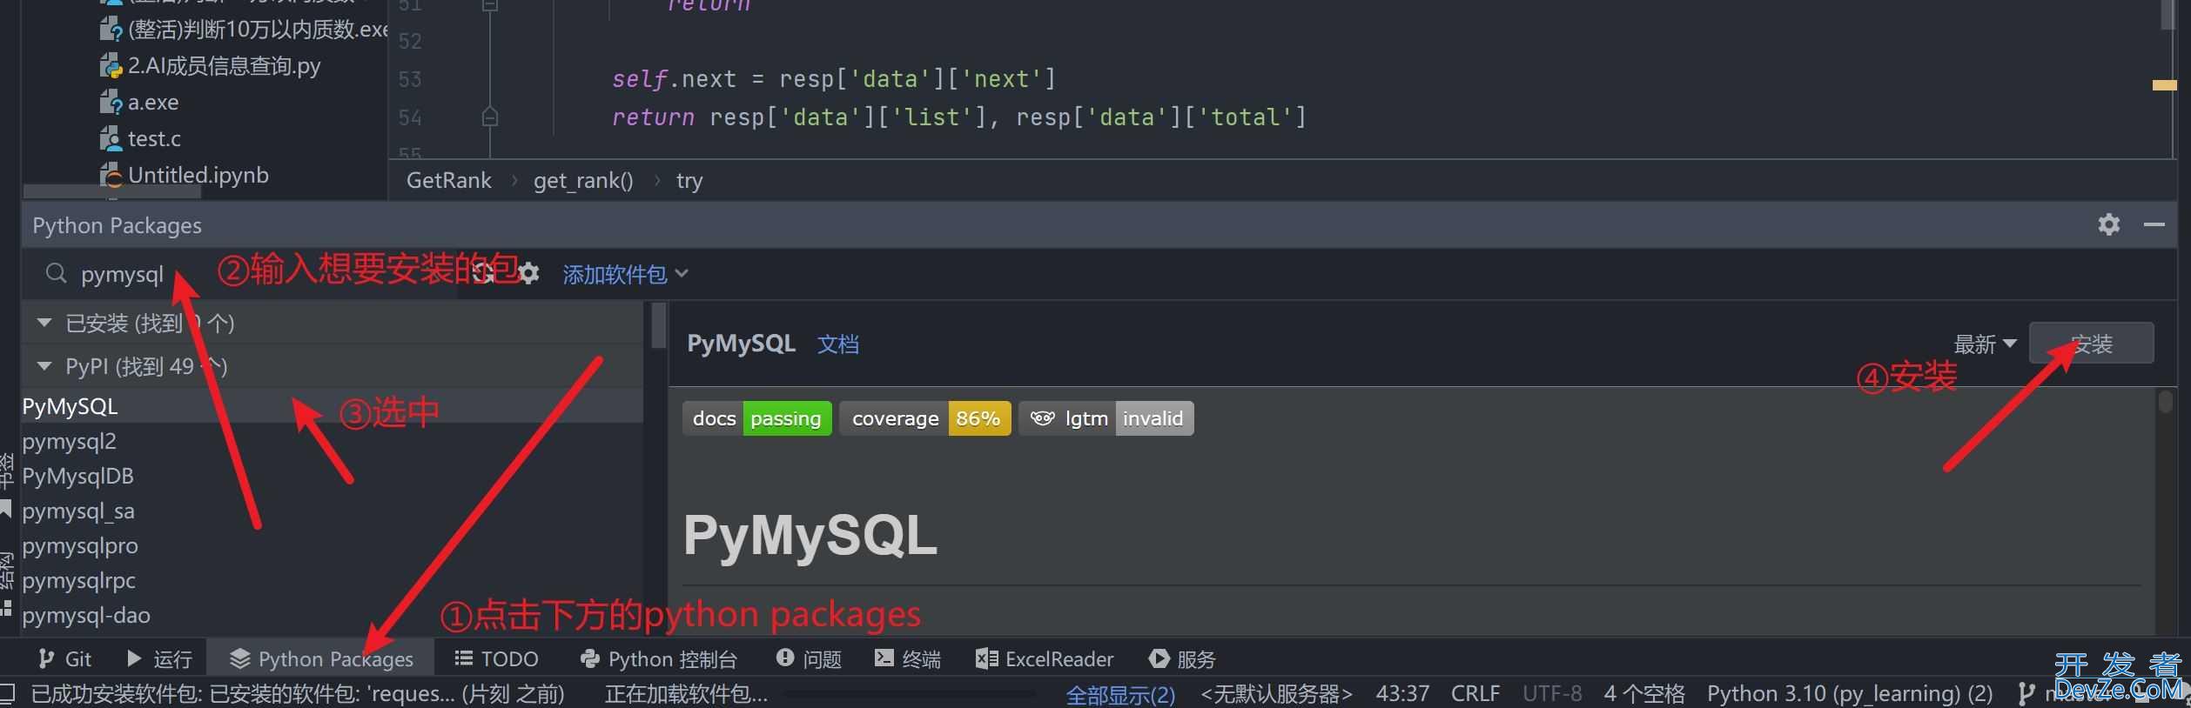
Task: Open Python 3.10 (py_learning) interpreter selector
Action: tap(1850, 693)
